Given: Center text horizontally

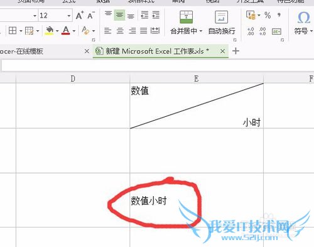Looking at the screenshot, I should [120, 31].
